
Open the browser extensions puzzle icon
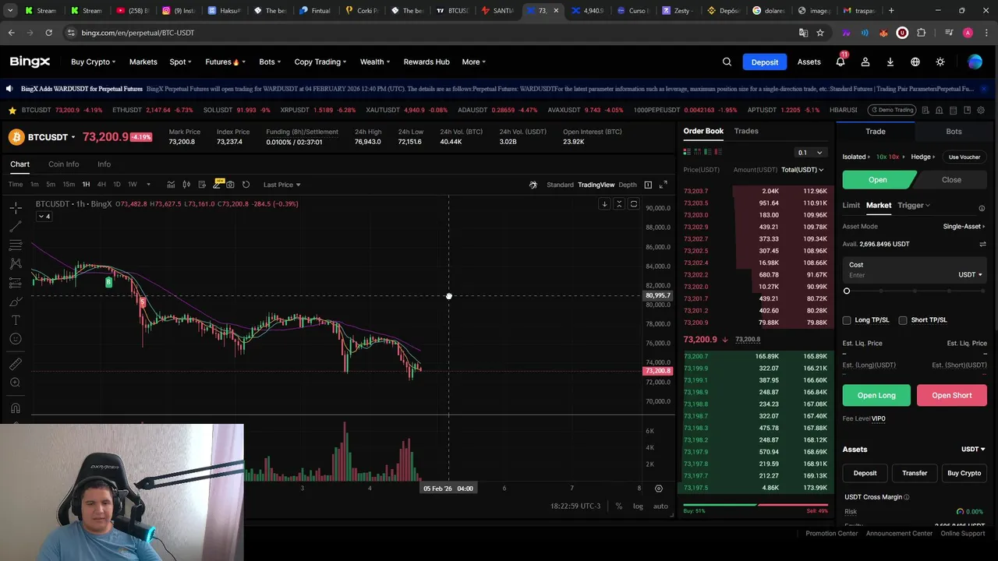[922, 33]
